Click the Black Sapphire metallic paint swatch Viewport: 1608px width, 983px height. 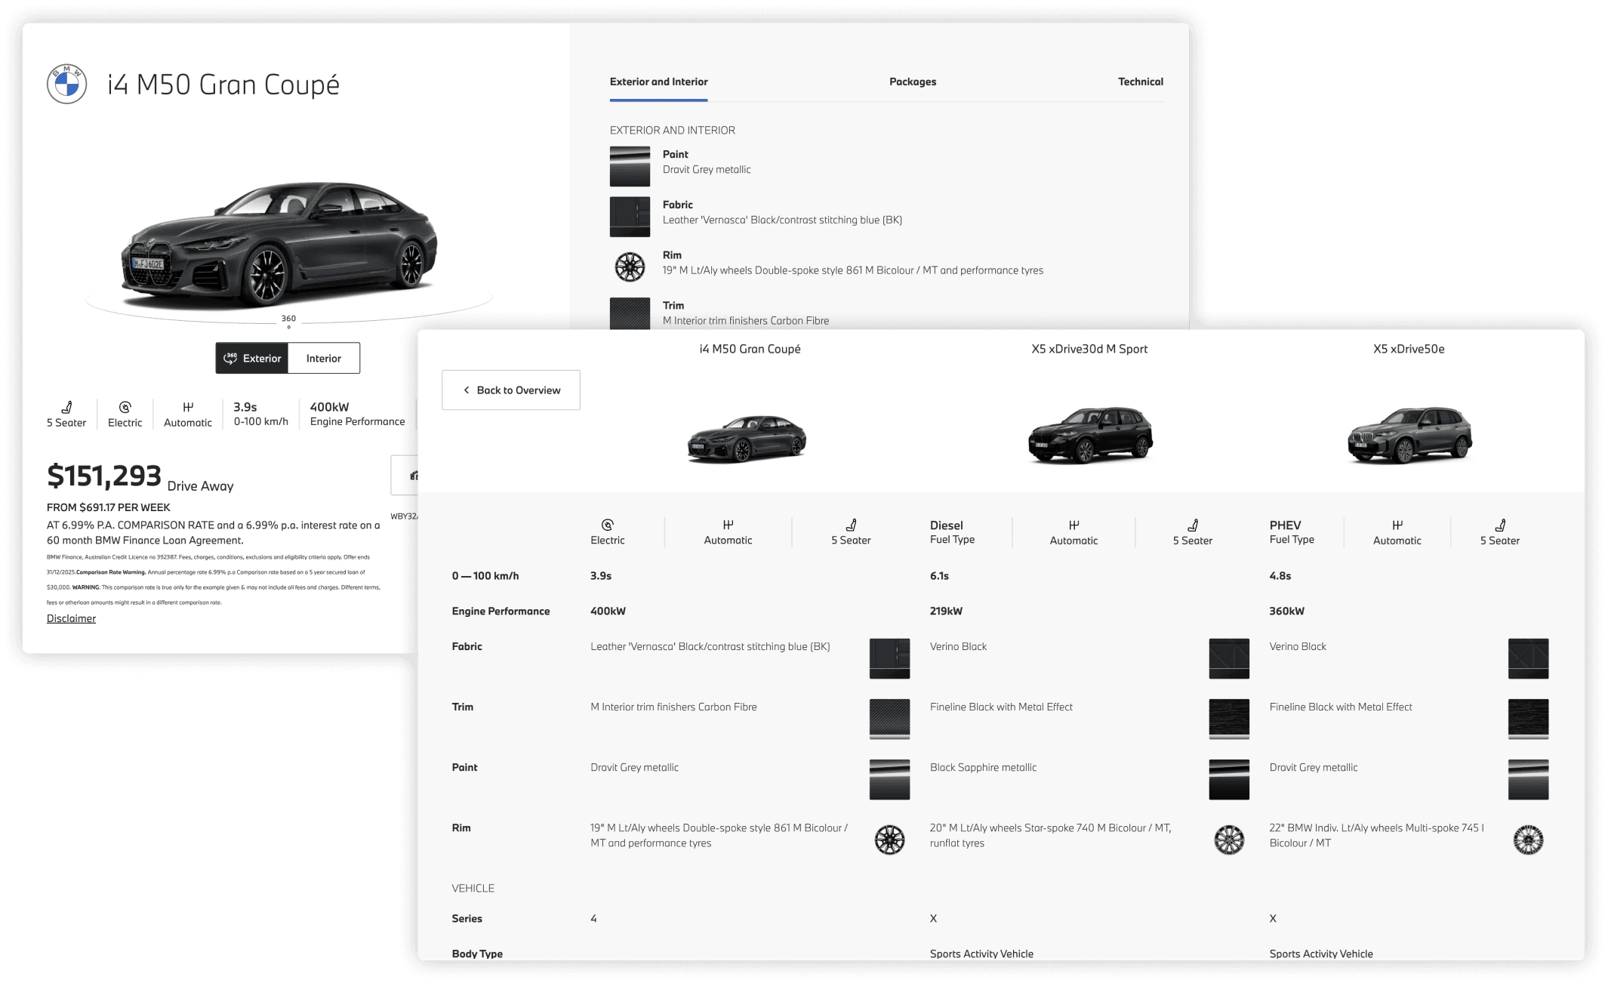coord(1229,779)
